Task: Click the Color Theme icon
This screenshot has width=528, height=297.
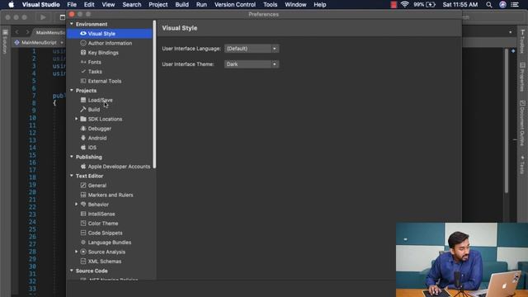Action: pos(83,223)
